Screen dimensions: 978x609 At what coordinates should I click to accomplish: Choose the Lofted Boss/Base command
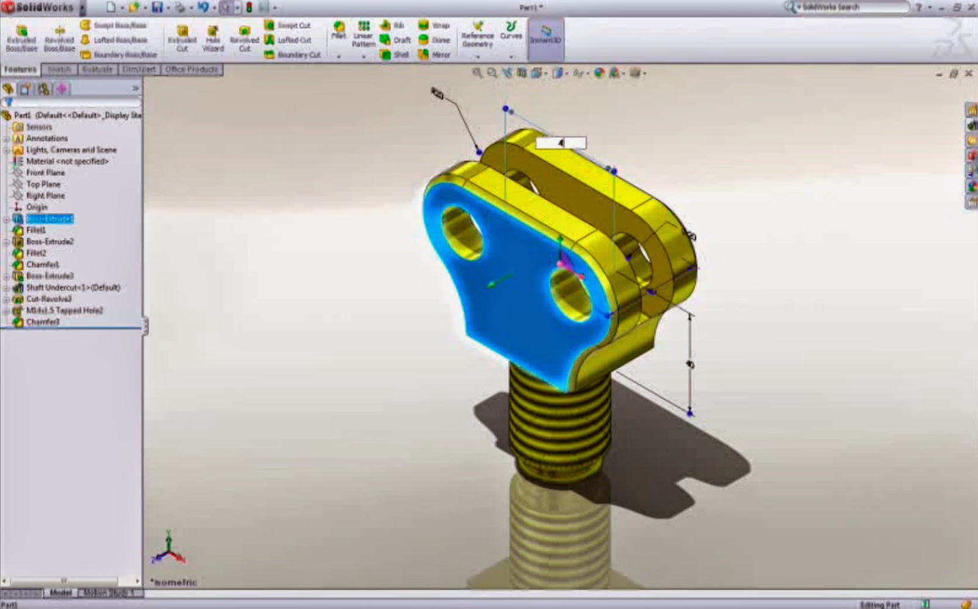114,40
